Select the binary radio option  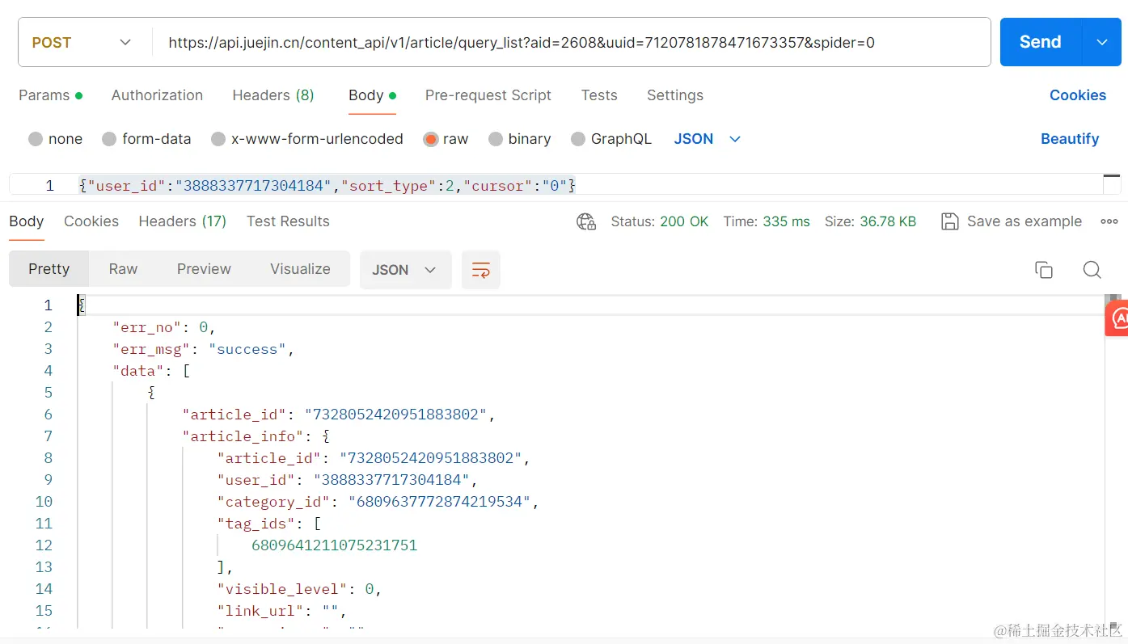pyautogui.click(x=496, y=139)
